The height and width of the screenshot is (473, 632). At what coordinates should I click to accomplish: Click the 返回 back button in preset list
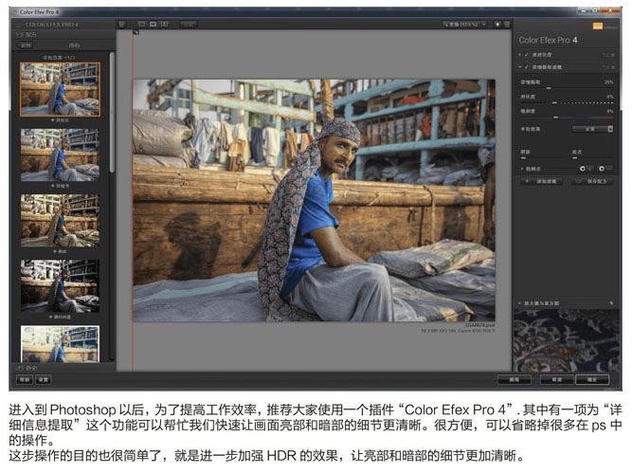pos(26,45)
